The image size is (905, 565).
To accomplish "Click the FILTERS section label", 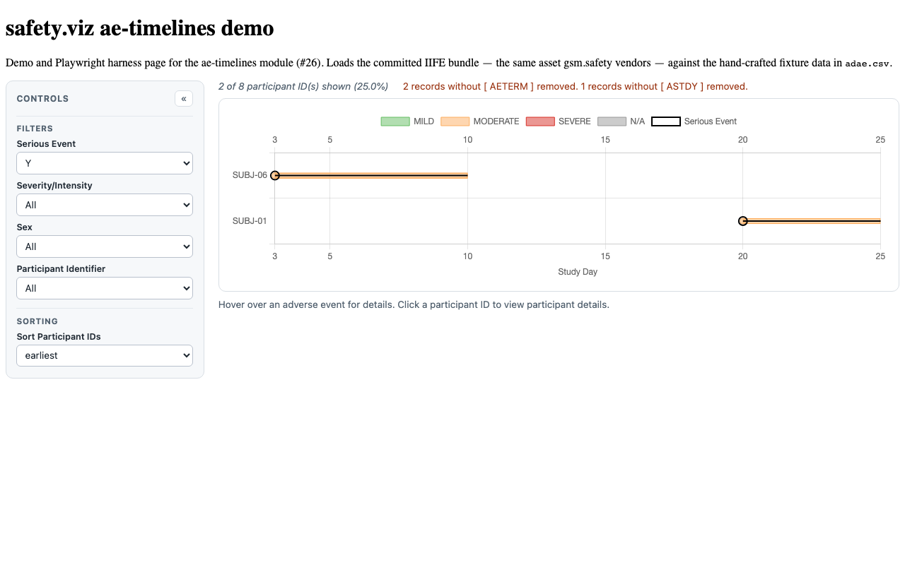I will (x=35, y=129).
